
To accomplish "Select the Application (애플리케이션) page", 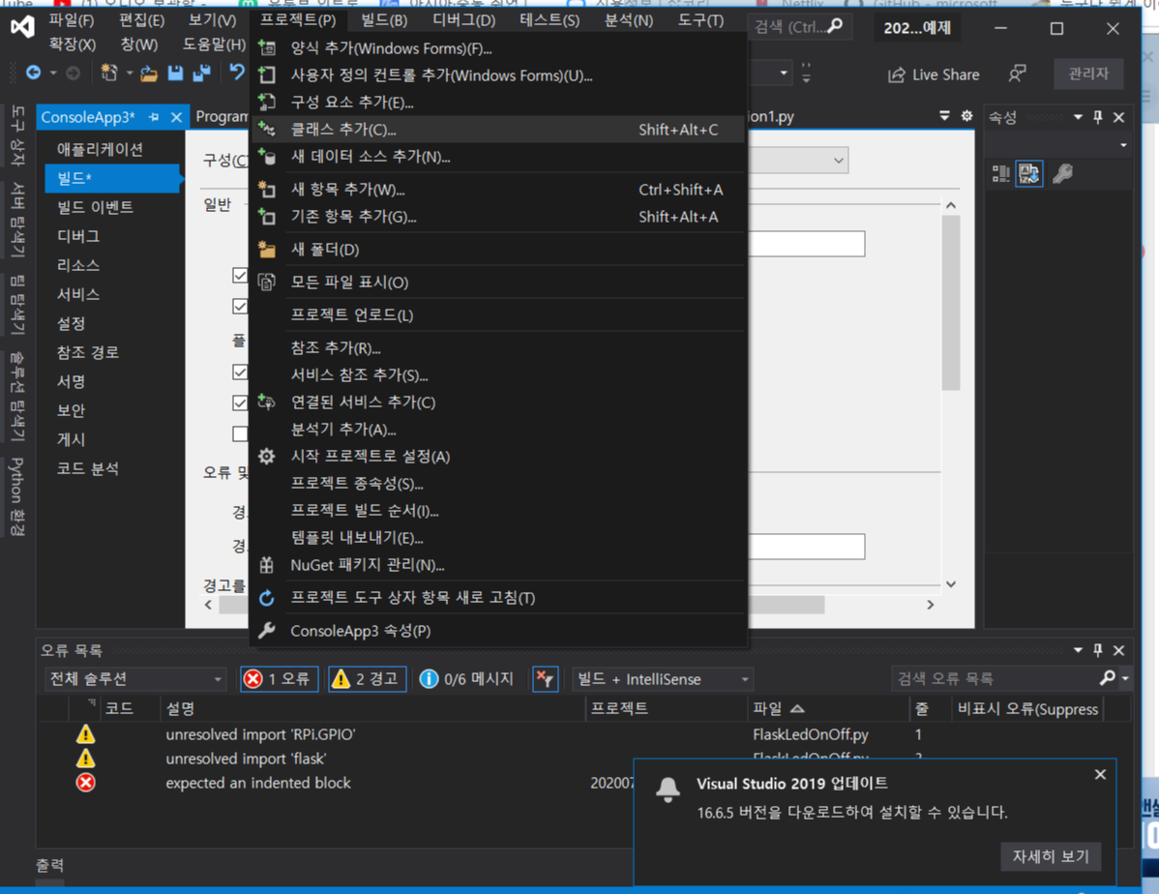I will click(100, 149).
